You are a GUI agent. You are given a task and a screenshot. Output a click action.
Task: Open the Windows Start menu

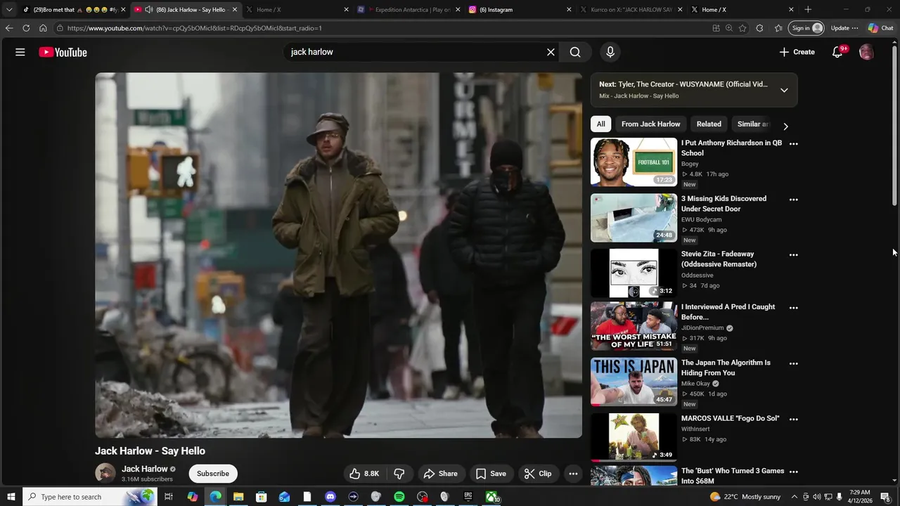pos(11,497)
